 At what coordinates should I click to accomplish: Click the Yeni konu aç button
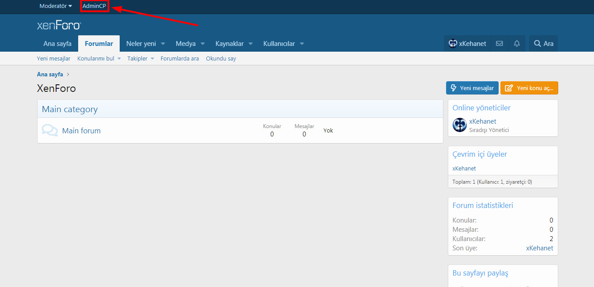pos(529,88)
